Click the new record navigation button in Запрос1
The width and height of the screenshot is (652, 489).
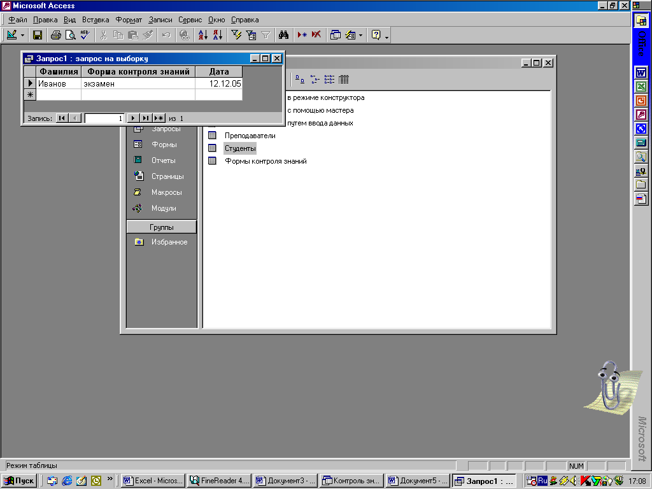tap(159, 118)
